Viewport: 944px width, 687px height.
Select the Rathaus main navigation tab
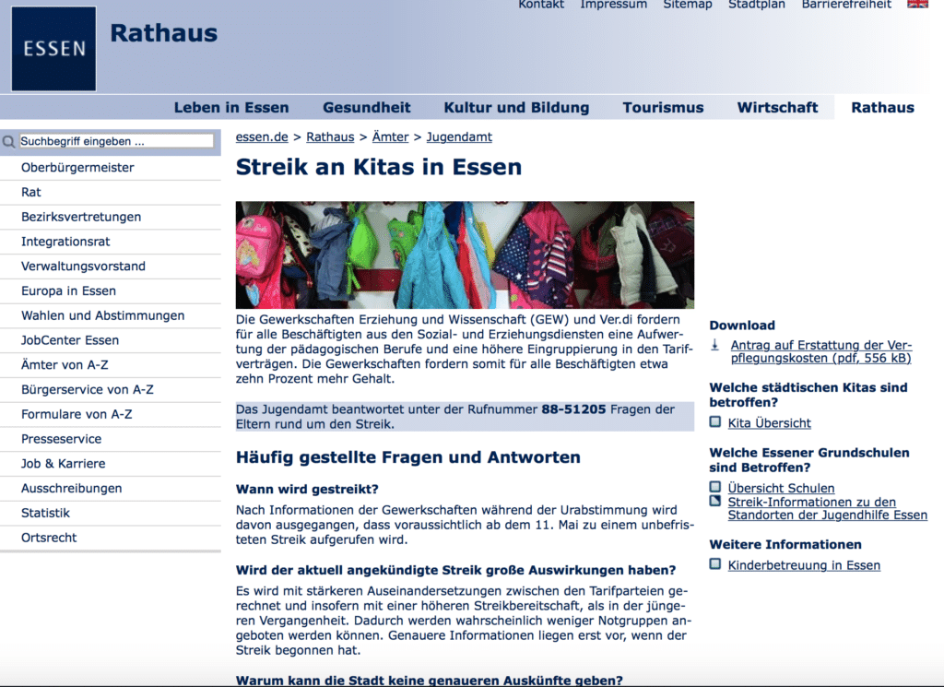[x=882, y=107]
